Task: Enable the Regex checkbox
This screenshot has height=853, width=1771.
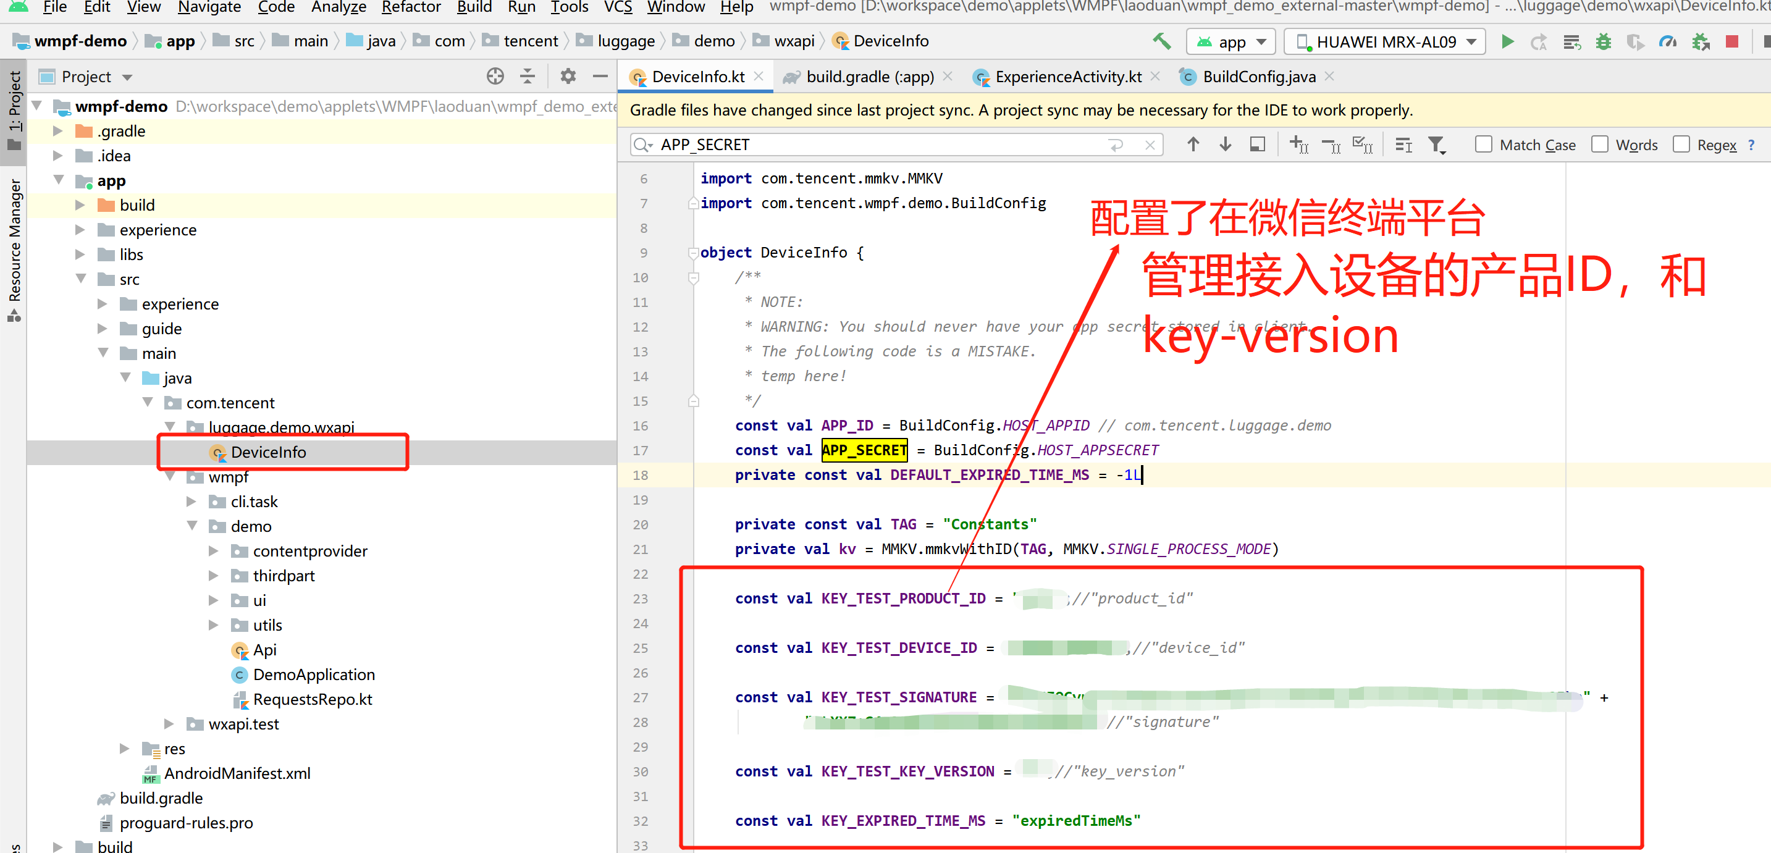Action: point(1681,145)
